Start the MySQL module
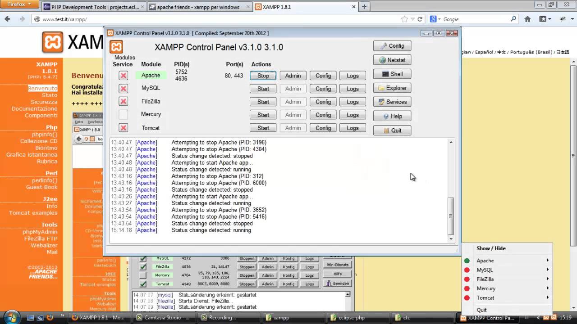 click(x=263, y=89)
